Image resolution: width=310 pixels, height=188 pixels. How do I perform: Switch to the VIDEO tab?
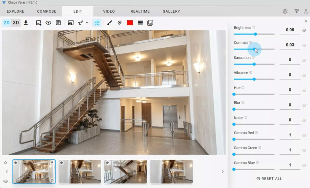pos(109,11)
